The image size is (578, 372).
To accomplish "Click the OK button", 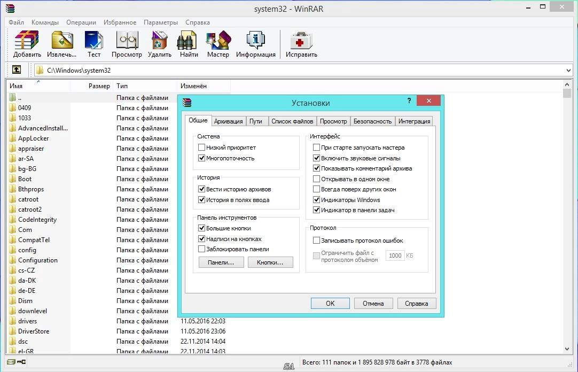I will point(330,304).
